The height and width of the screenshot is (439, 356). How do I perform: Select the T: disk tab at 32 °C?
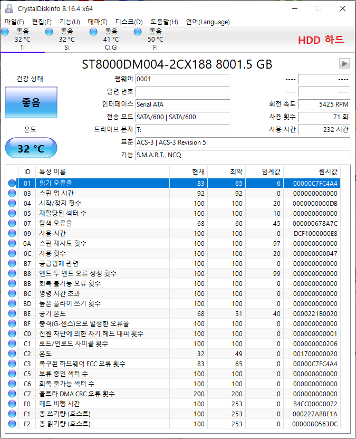click(x=22, y=39)
